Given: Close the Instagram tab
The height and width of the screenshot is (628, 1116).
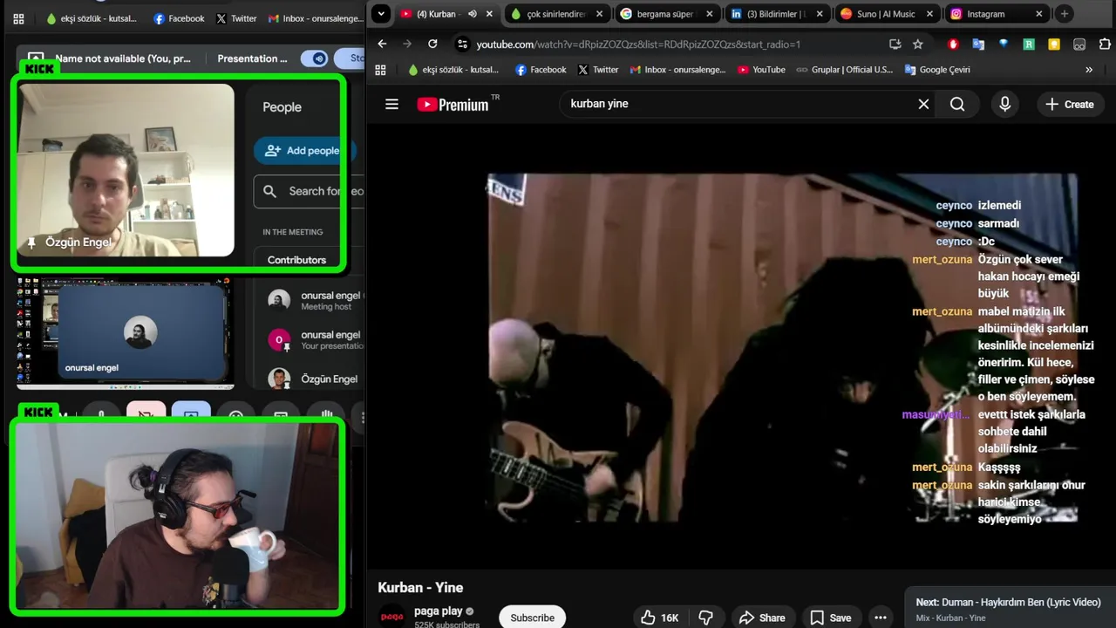Looking at the screenshot, I should (1039, 14).
